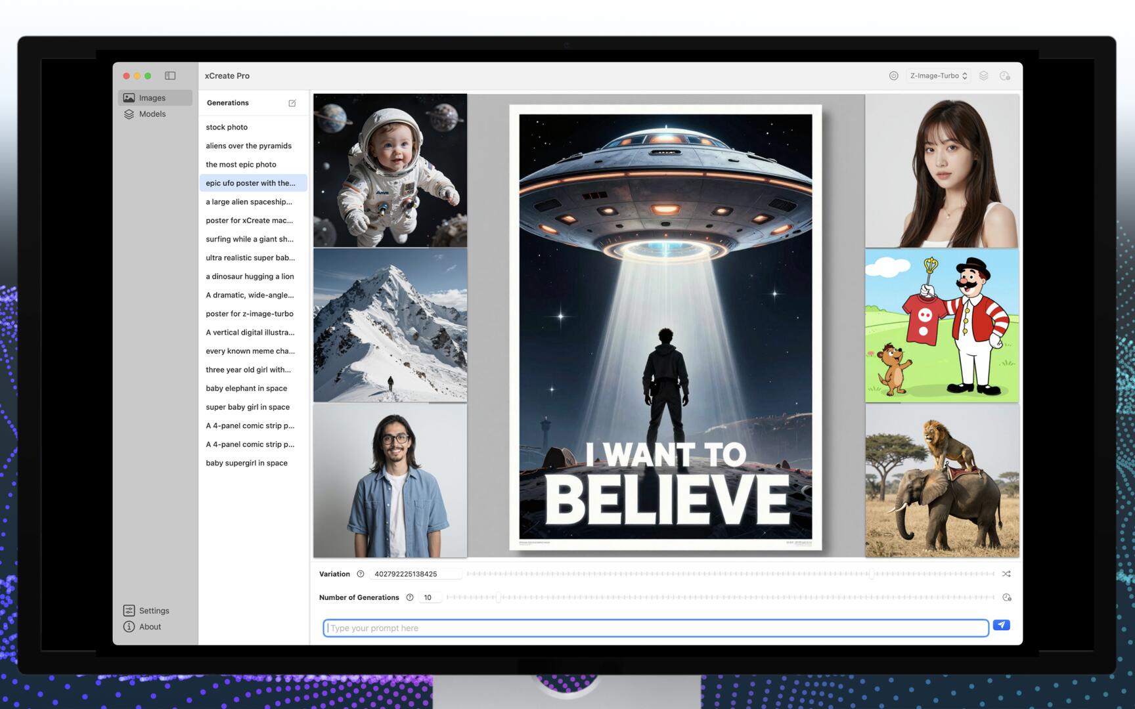Click the clock icon in top toolbar
The image size is (1135, 709).
pos(1004,76)
